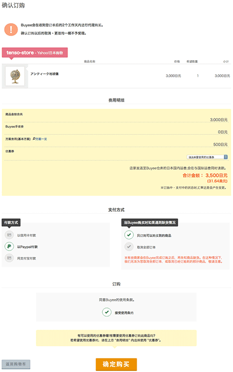Click the 确定购买 confirm purchase button
Screen dimensions: 233x372
click(116, 364)
